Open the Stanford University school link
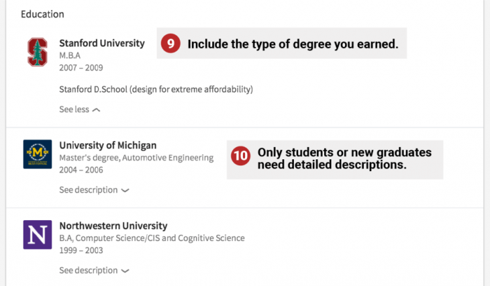The height and width of the screenshot is (286, 490). [102, 43]
